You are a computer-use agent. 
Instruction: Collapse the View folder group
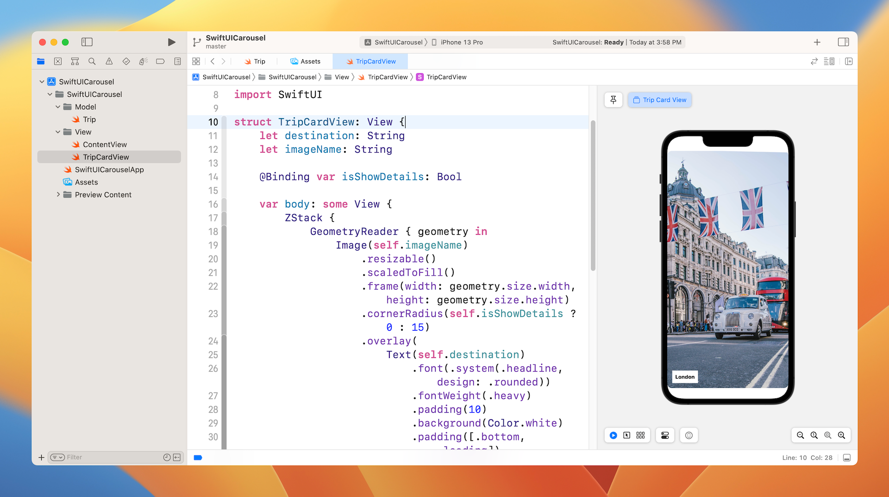coord(58,132)
